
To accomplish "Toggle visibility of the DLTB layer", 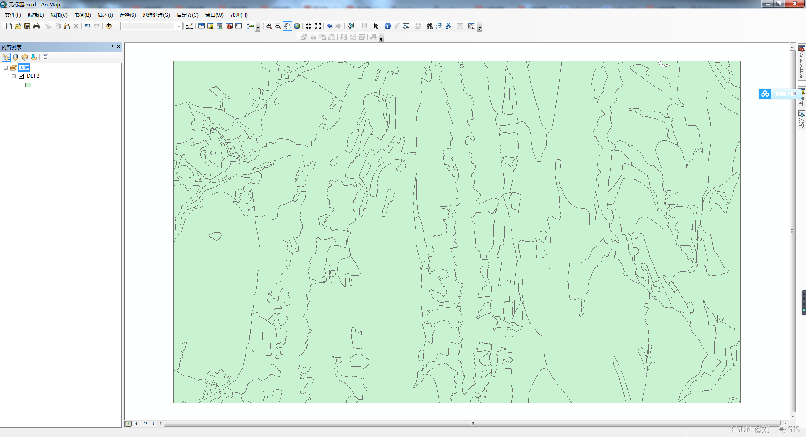I will (x=21, y=76).
